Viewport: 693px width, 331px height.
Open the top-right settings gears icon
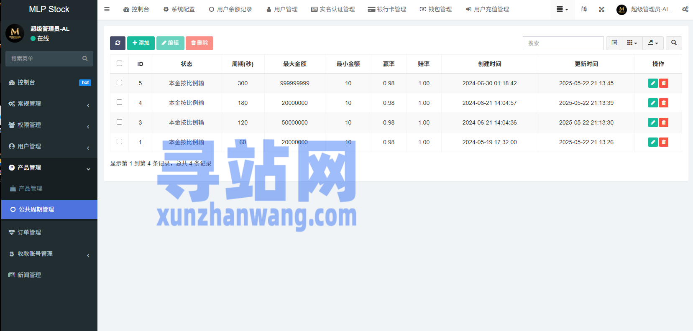685,9
